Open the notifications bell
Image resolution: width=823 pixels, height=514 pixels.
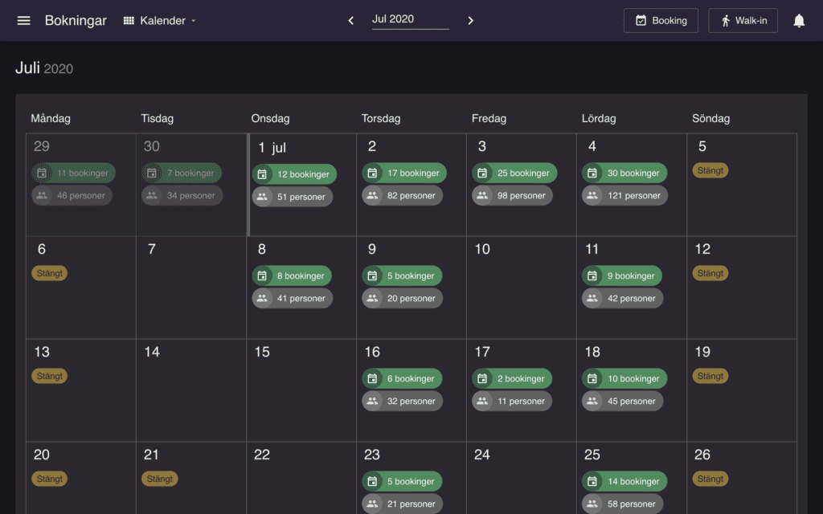pyautogui.click(x=799, y=20)
